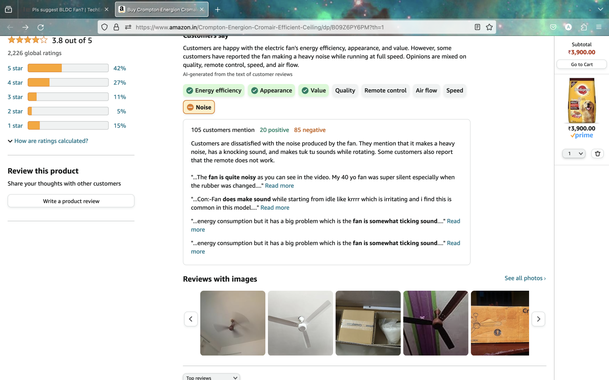Open dark brown fan review photo
This screenshot has height=380, width=609.
[436, 323]
